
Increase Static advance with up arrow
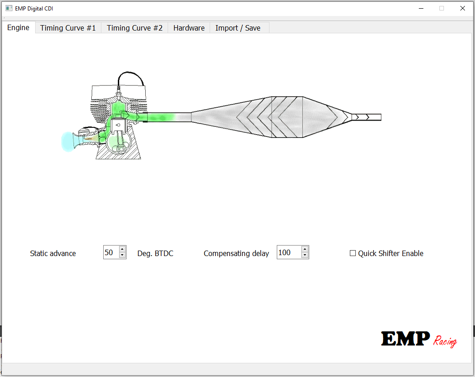(x=122, y=249)
